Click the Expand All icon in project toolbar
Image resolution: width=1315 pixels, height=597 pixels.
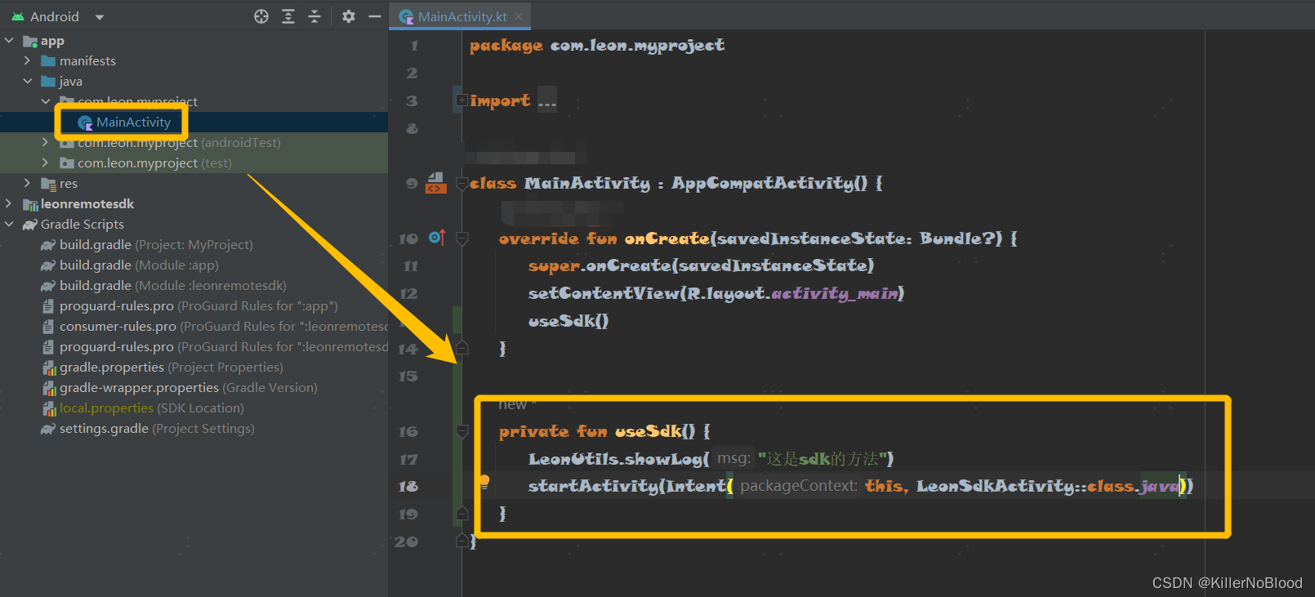288,16
